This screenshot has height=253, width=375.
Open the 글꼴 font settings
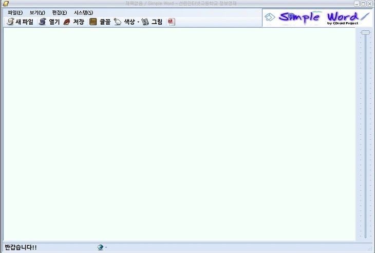[x=100, y=22]
